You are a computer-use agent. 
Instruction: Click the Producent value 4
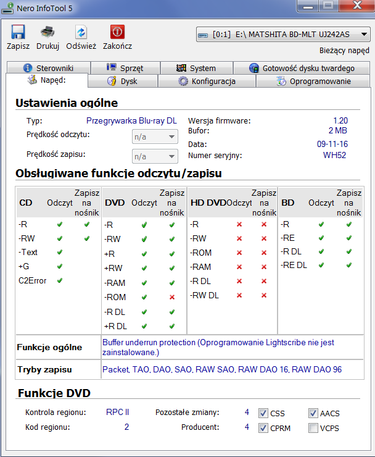247,427
